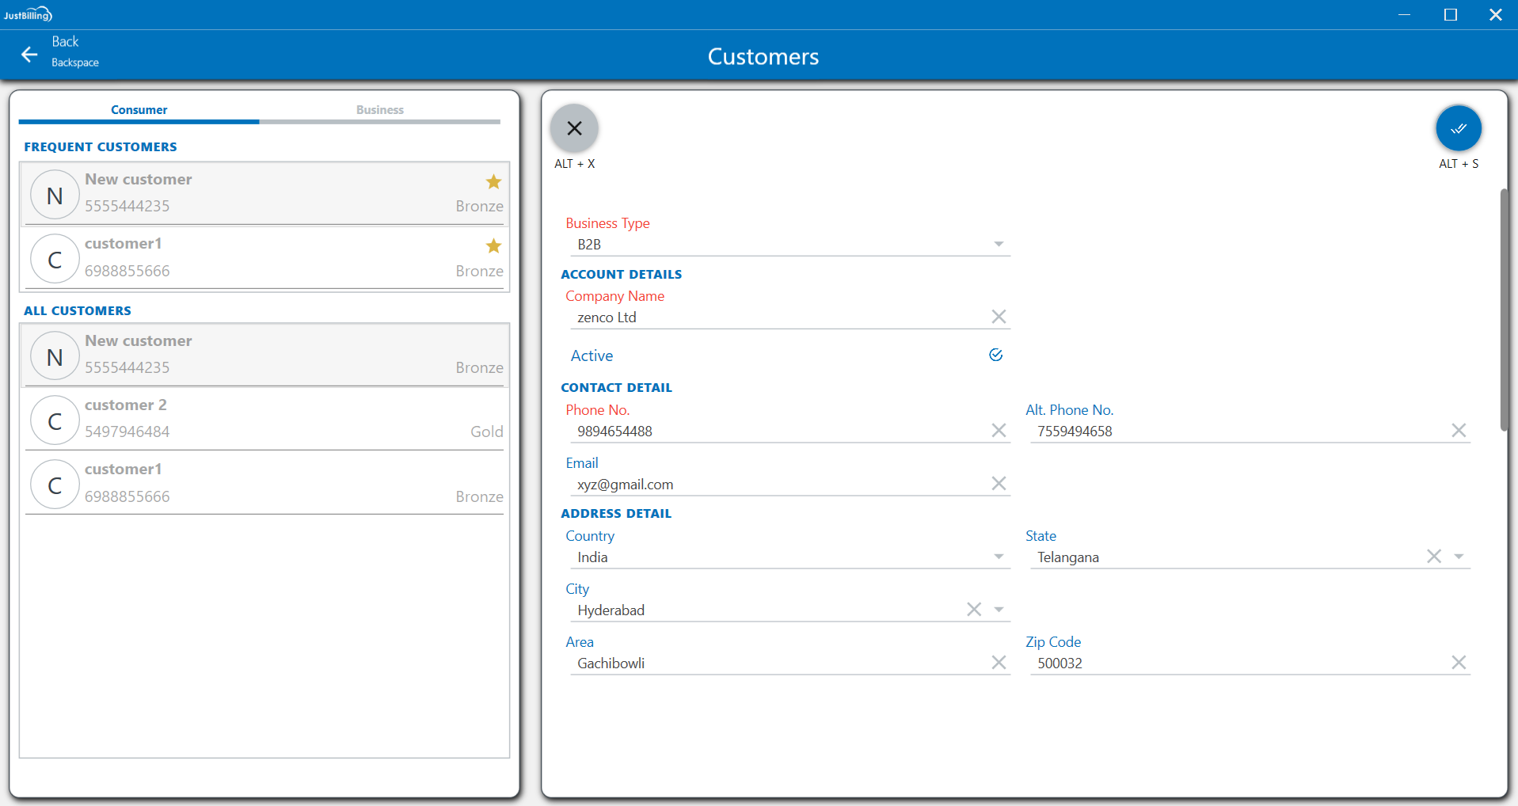Expand the City dropdown list
1518x806 pixels.
pyautogui.click(x=999, y=610)
